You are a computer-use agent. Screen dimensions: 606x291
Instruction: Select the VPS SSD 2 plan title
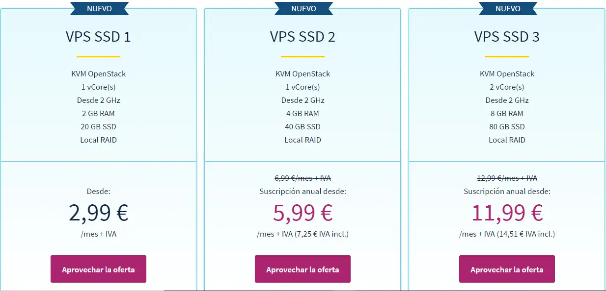(303, 37)
